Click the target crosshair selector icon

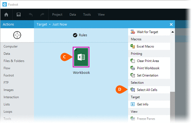[x=17, y=35]
